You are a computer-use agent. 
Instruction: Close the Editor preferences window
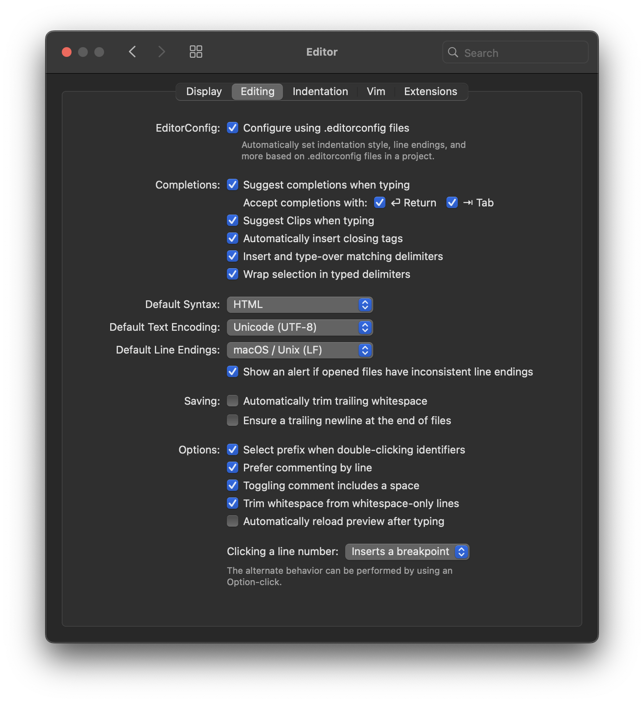67,52
